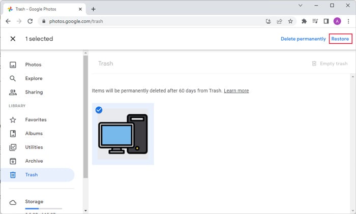
Task: Click the Sharing people icon
Action: 13,92
